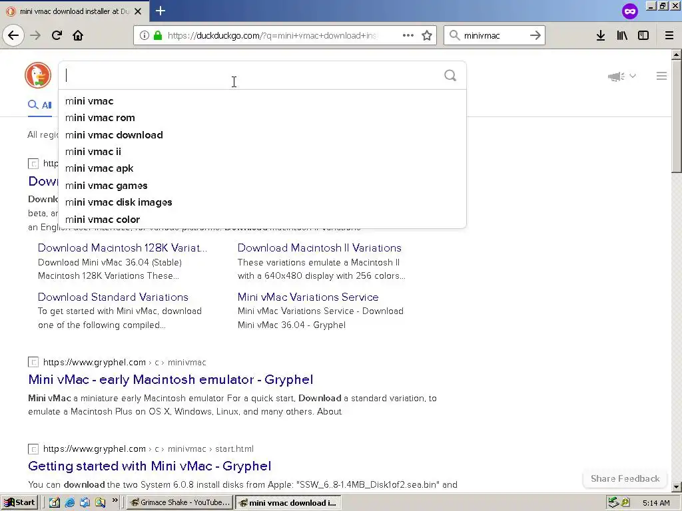
Task: Open Download Macintosh 128K Variations link
Action: [x=123, y=248]
